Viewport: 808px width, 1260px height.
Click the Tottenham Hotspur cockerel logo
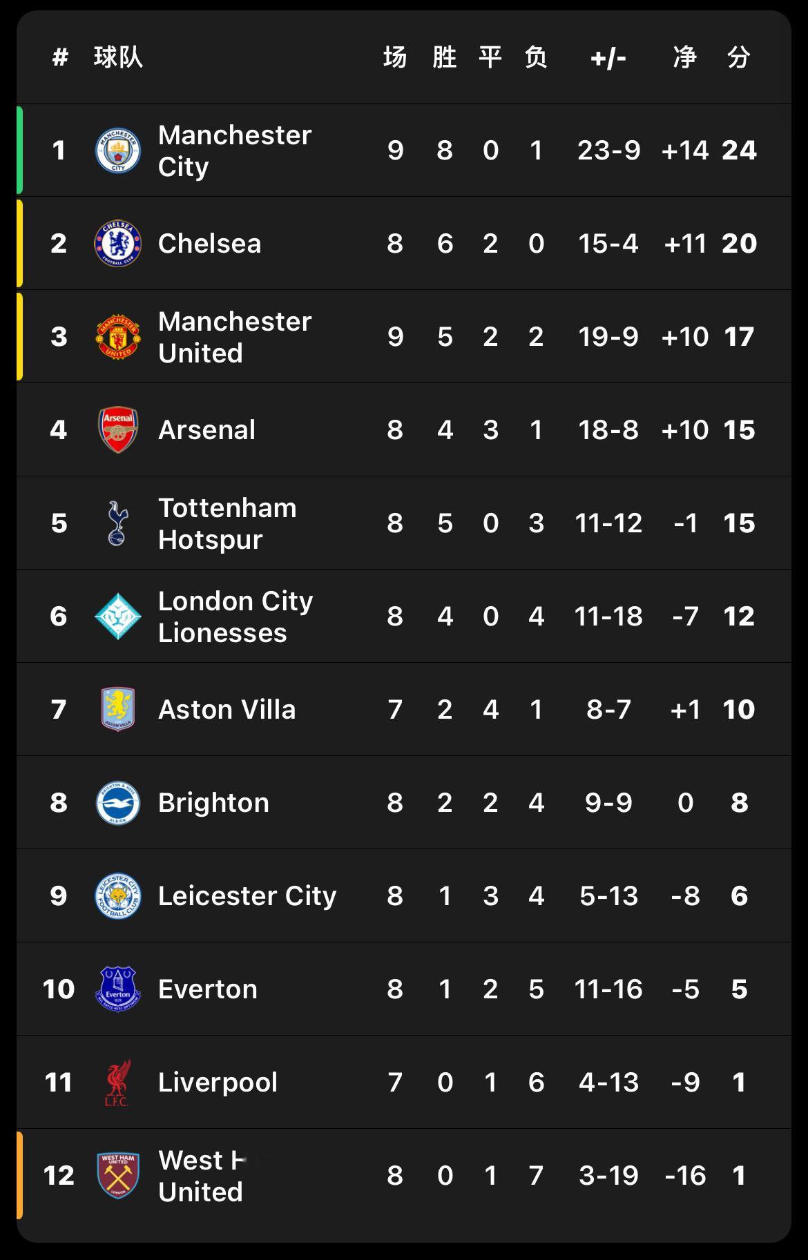point(118,523)
